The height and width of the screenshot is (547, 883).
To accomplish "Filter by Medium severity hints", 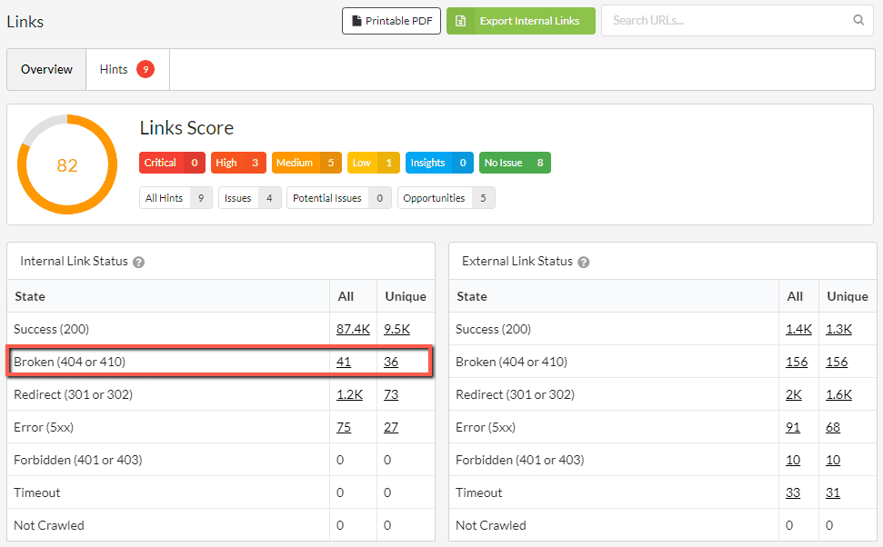I will [306, 163].
